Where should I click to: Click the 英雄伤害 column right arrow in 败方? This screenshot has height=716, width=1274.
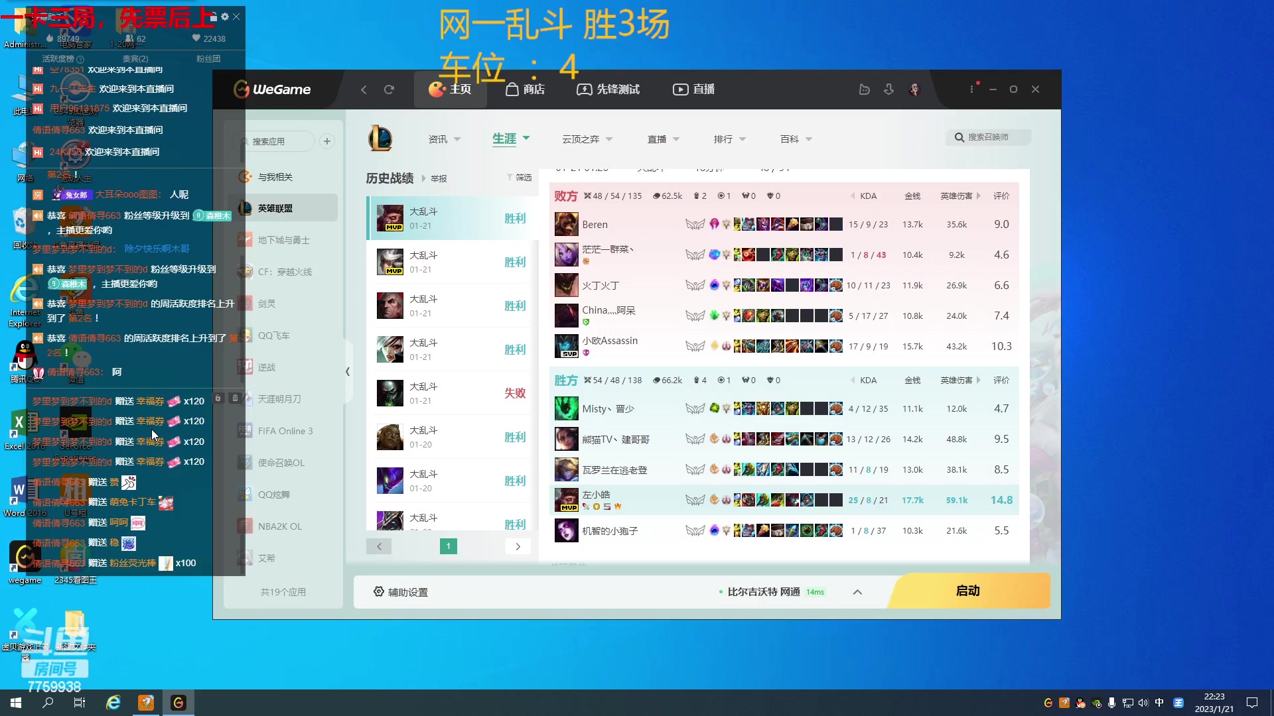click(979, 196)
